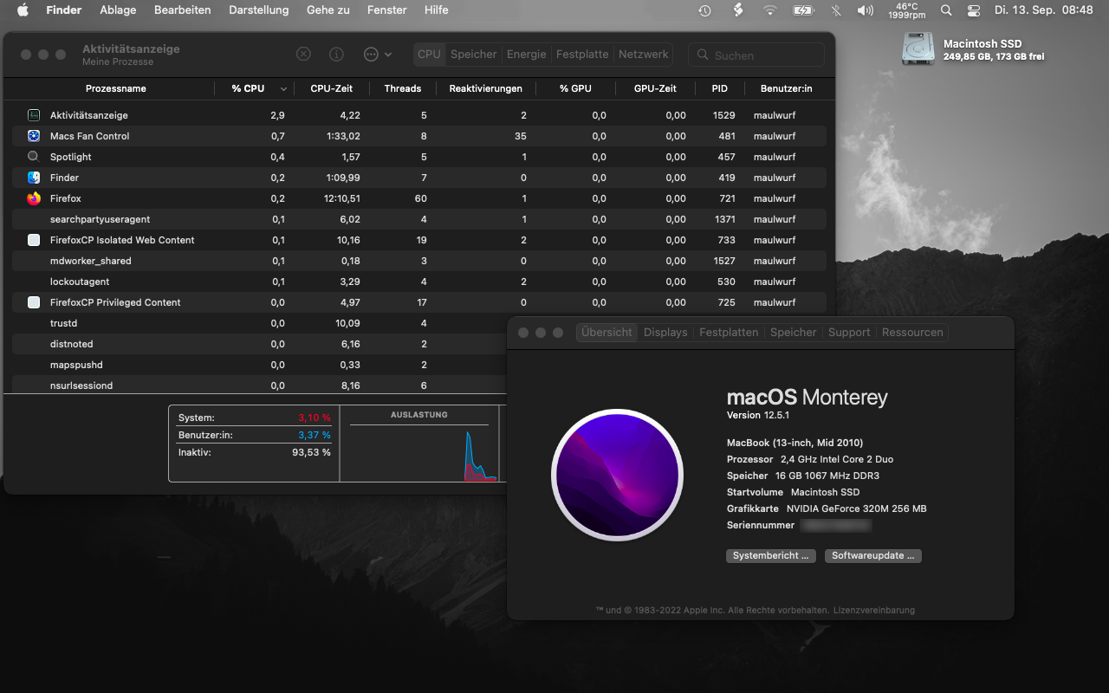
Task: Open the Apple menu
Action: click(23, 10)
